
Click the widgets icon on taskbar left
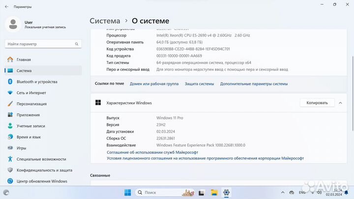coord(6,193)
